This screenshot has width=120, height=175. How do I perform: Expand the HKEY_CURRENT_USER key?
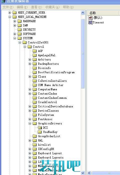(10, 13)
